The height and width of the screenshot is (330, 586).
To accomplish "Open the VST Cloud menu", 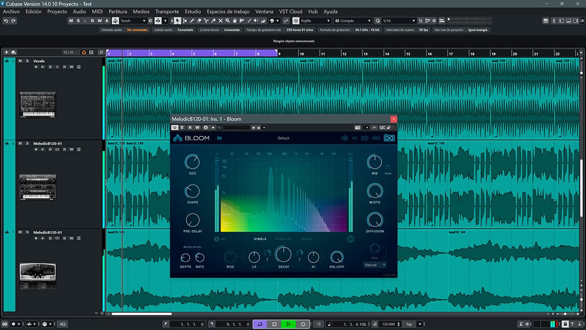I will [291, 11].
